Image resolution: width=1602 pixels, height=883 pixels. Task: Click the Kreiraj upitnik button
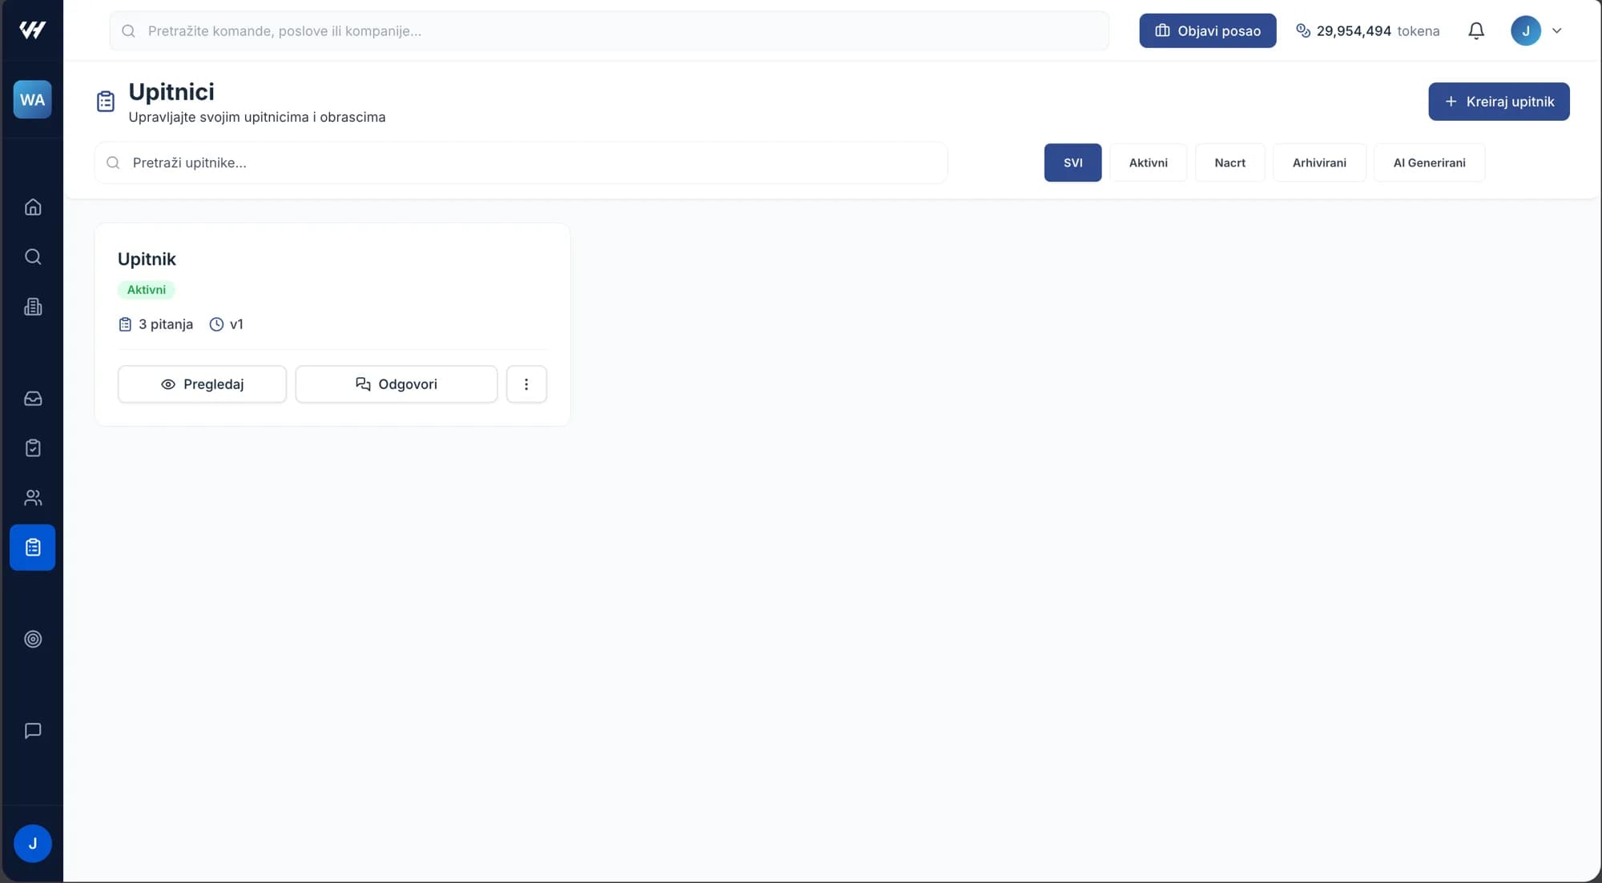1499,102
